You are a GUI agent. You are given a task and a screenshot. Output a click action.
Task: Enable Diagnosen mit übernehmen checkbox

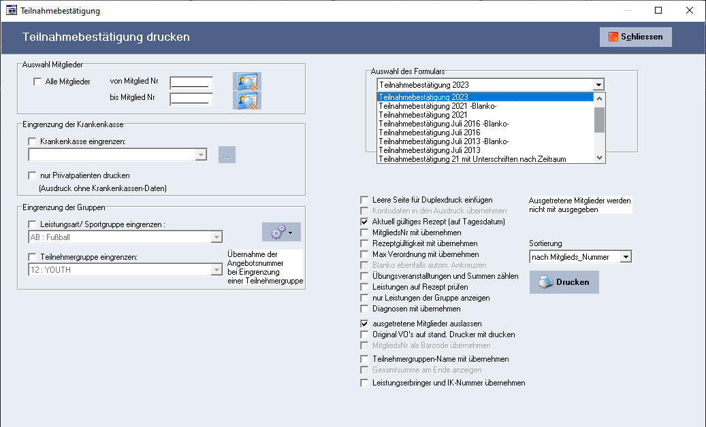364,309
